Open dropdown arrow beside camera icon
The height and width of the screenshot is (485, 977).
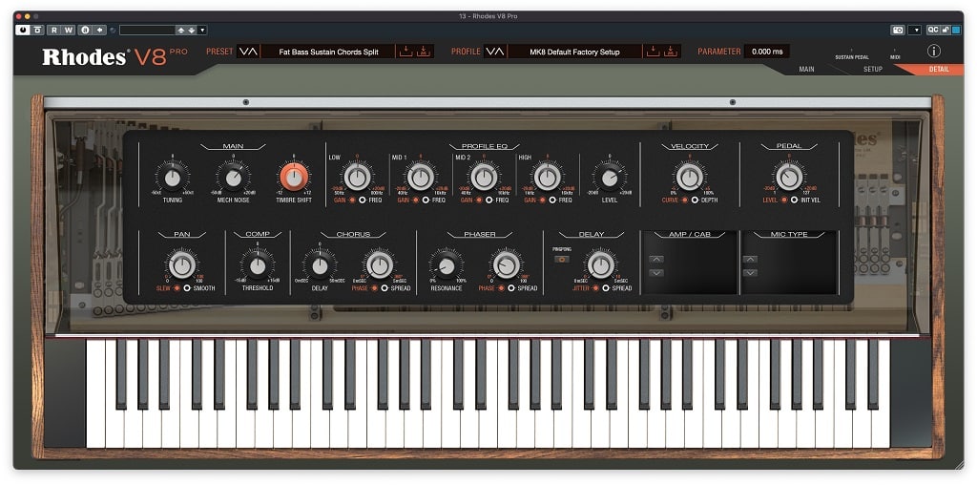pos(915,30)
